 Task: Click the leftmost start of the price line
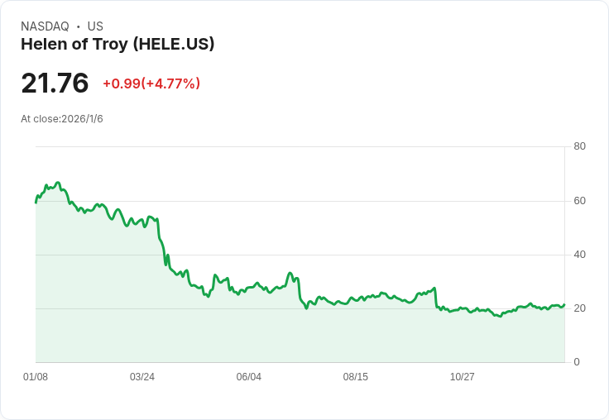tap(36, 202)
